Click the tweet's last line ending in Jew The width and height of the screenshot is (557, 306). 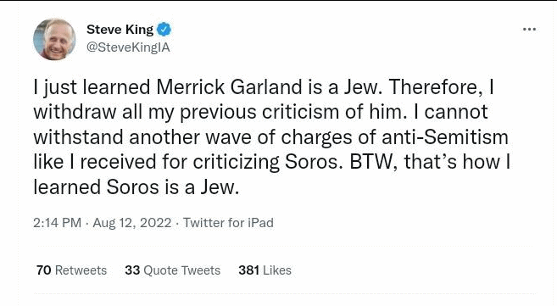(x=136, y=187)
